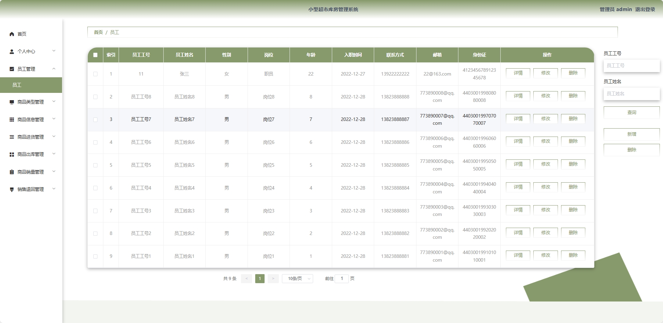Expand 商品进货管理 chevron
Viewport: 663px width, 323px height.
54,137
